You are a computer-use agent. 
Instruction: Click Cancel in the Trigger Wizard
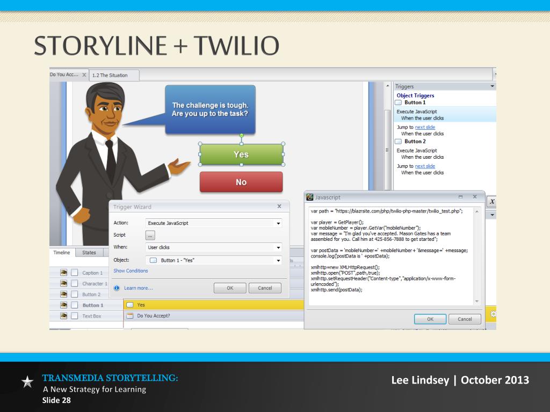coord(265,288)
